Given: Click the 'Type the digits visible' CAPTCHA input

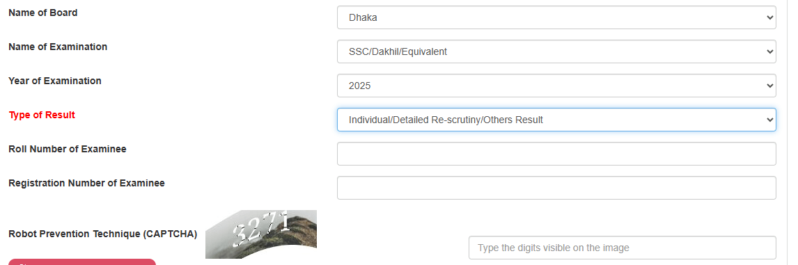Looking at the screenshot, I should pyautogui.click(x=622, y=248).
